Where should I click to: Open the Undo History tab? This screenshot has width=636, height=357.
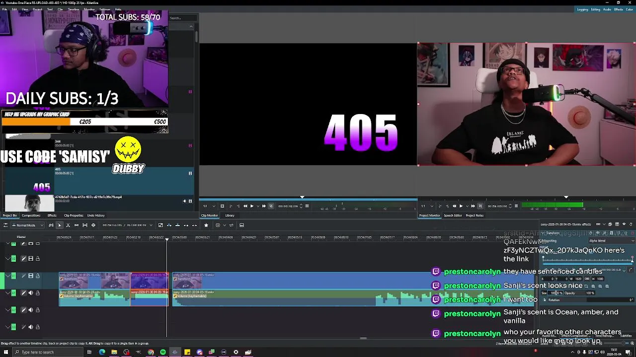[96, 215]
